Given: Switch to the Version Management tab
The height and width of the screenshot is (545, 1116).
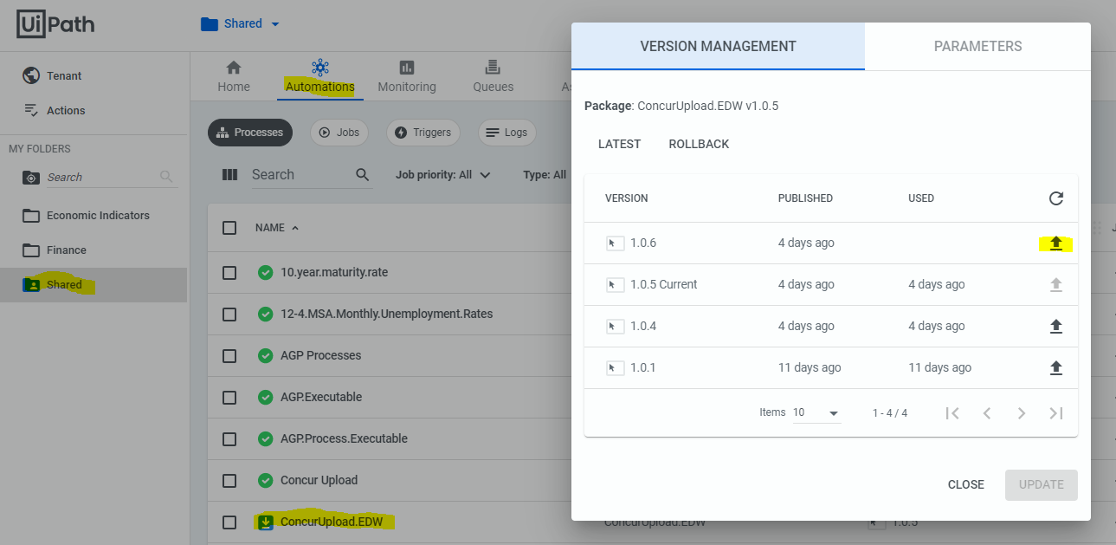Looking at the screenshot, I should point(718,47).
